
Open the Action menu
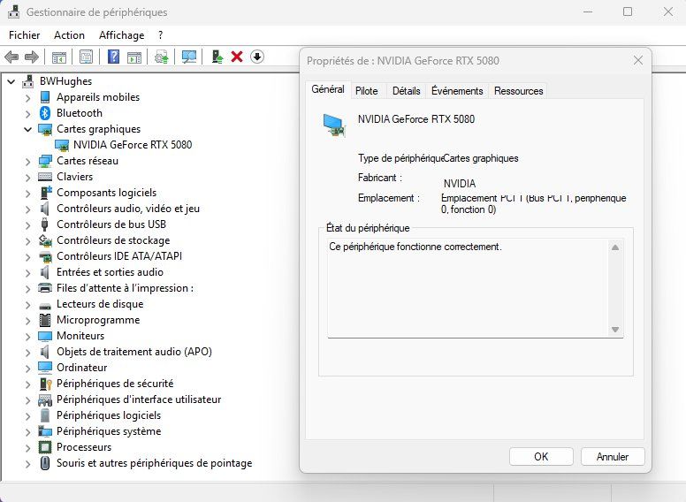pos(69,35)
